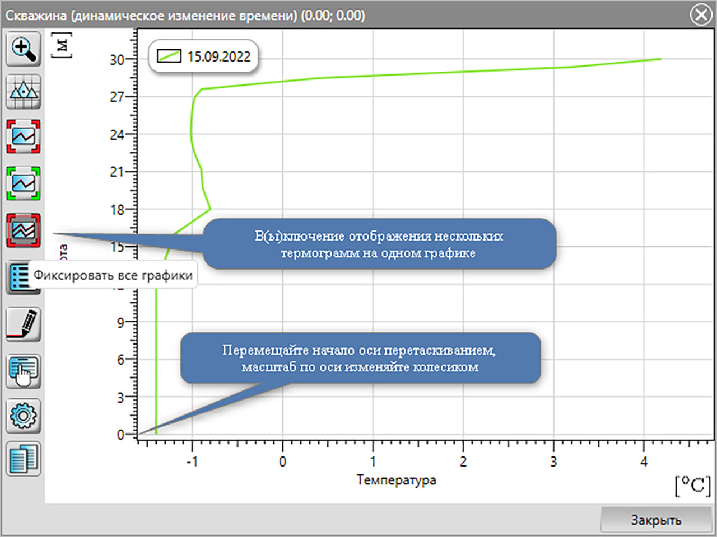Open the list legend icon

20,277
